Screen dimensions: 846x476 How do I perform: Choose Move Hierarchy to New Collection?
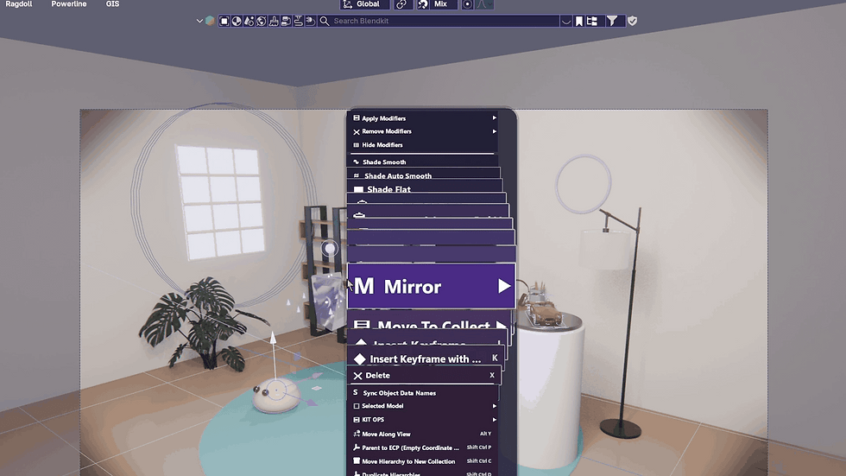coord(424,461)
